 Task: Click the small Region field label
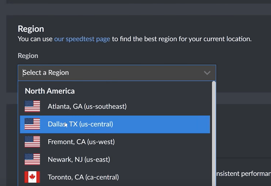28,56
